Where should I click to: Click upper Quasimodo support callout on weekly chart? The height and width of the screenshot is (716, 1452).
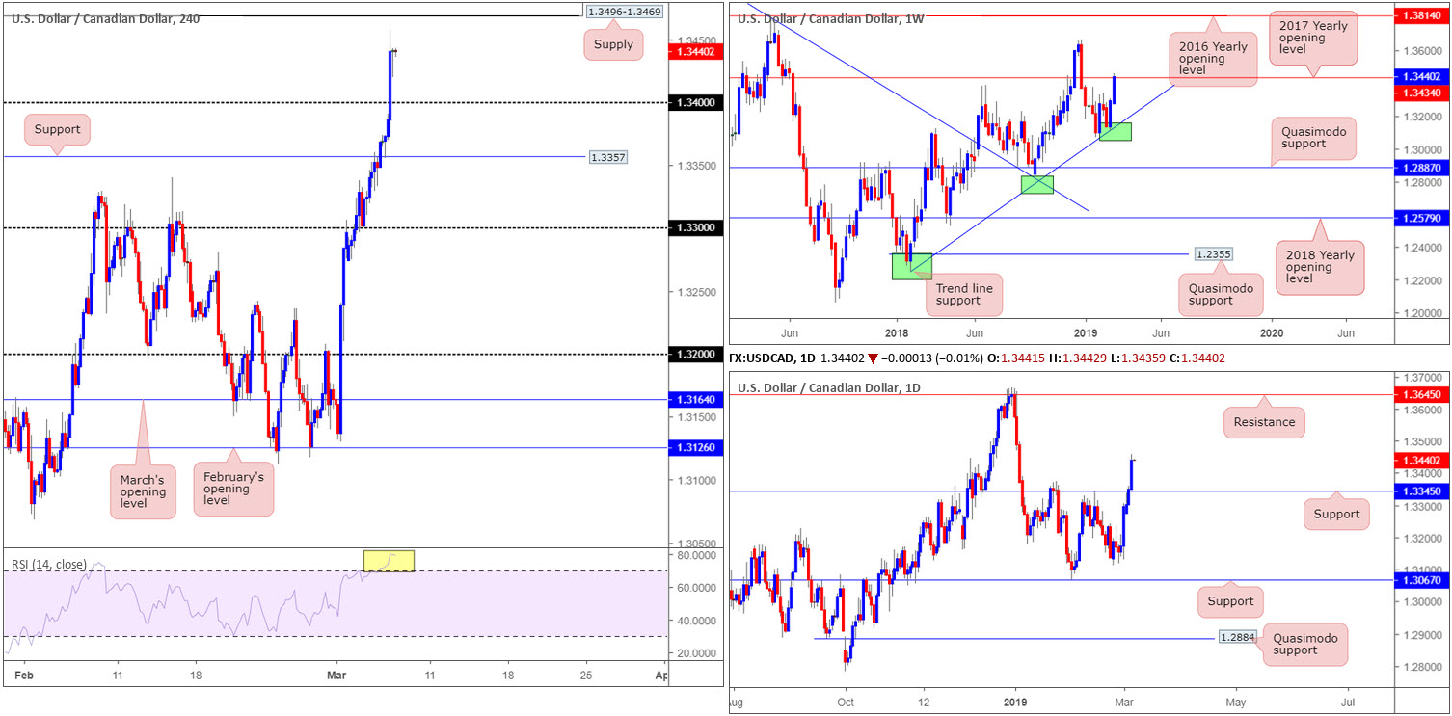click(x=1314, y=137)
